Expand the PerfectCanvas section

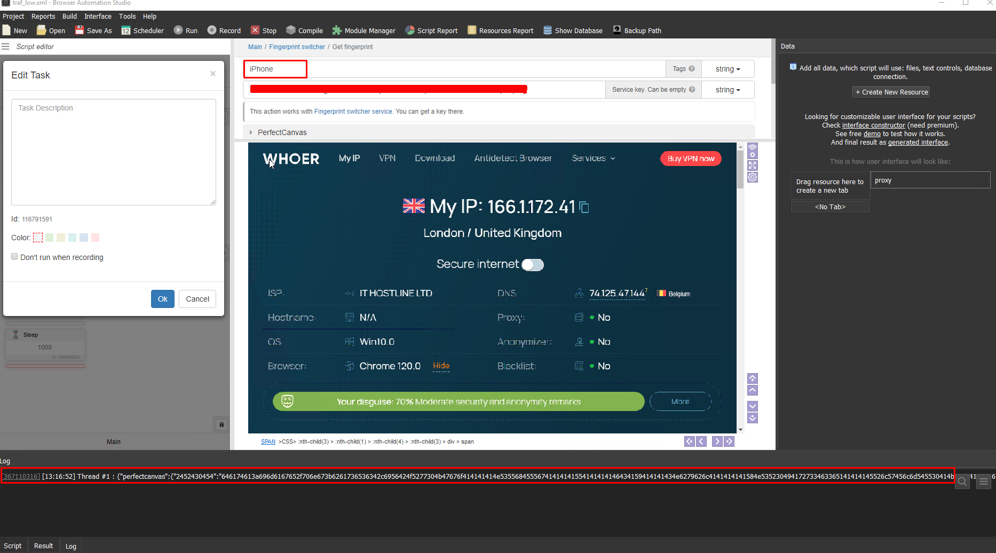click(251, 132)
